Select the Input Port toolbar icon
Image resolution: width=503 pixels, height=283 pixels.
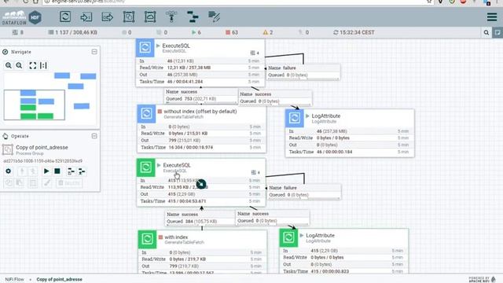86,17
